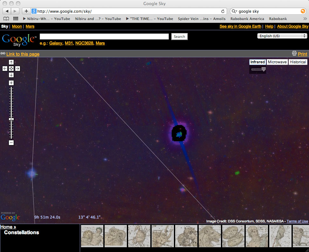Reset the map view center button

click(x=11, y=69)
